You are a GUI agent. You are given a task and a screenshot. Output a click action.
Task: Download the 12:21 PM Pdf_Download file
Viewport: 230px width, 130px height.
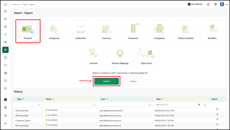click(217, 109)
